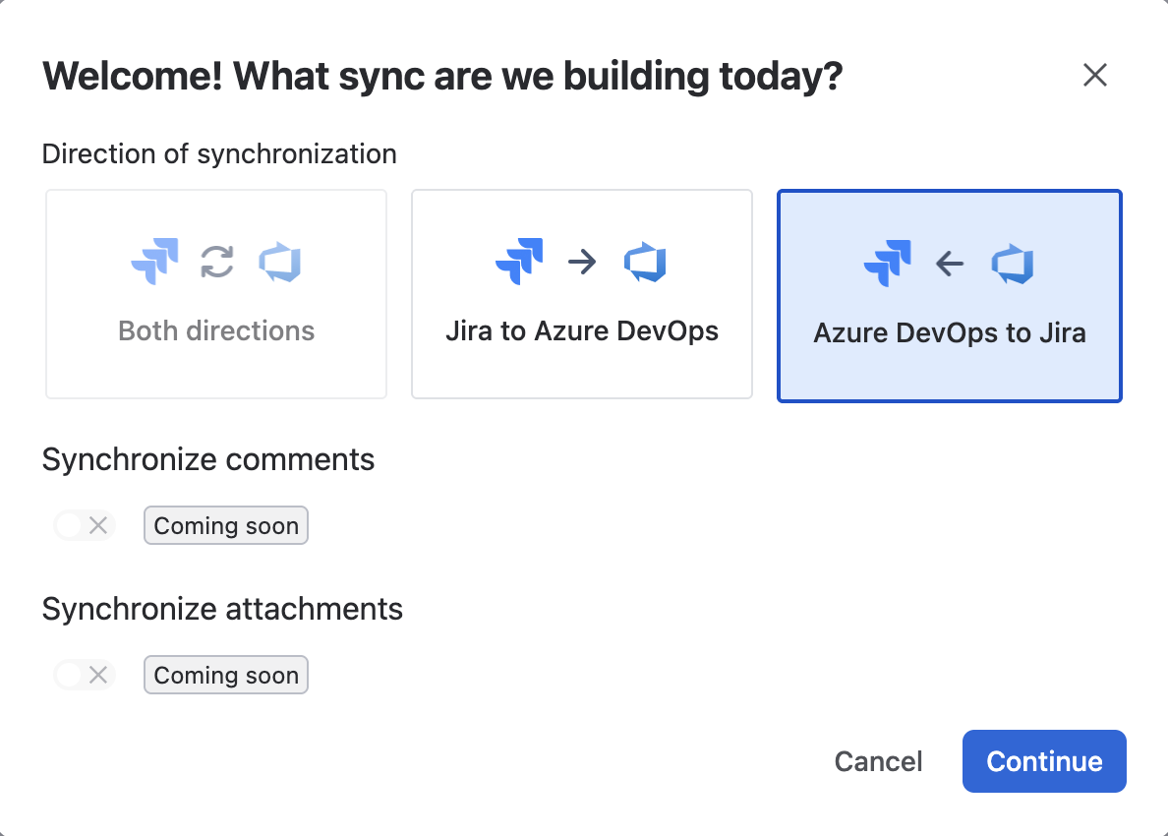The image size is (1168, 836).
Task: Click Azure DevOps icon in Both directions card
Action: (279, 262)
